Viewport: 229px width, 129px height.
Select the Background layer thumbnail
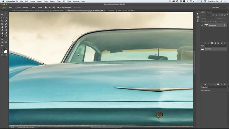coord(206,25)
